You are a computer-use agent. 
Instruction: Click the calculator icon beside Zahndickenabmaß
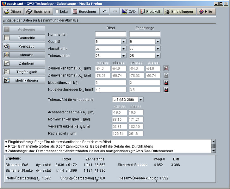pyautogui.click(x=166, y=68)
